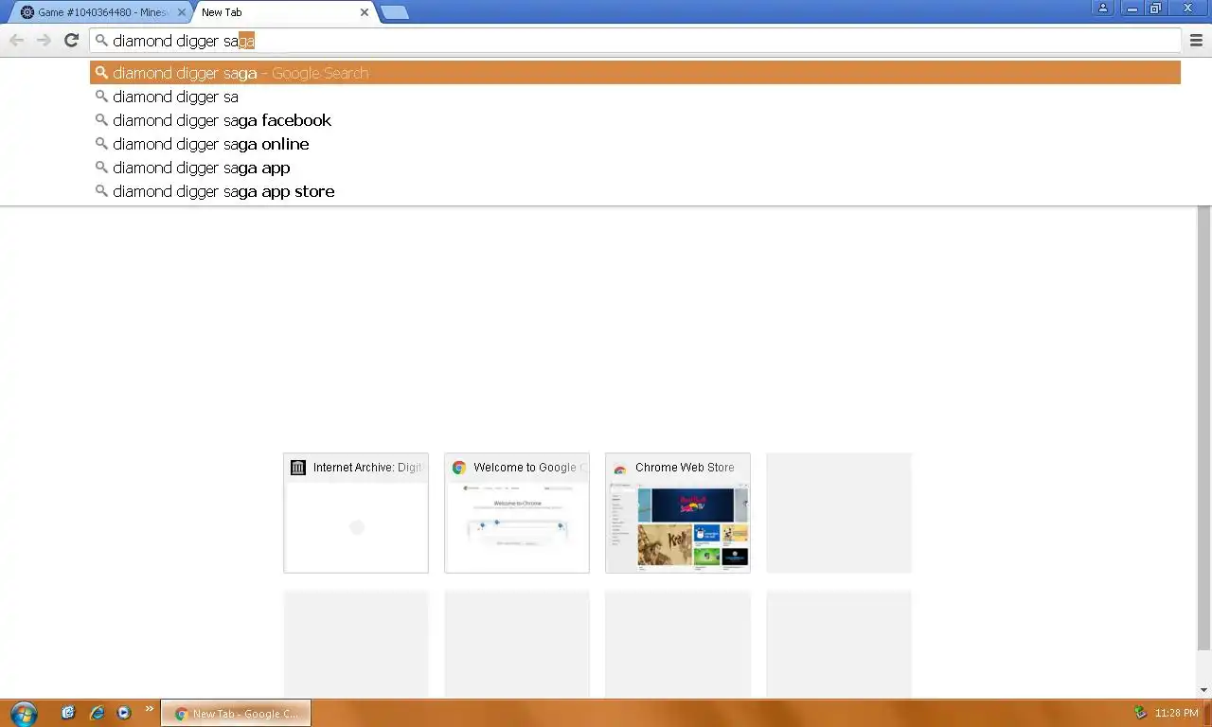Choose suggestion 'diamond digger saga app'

[x=635, y=168]
